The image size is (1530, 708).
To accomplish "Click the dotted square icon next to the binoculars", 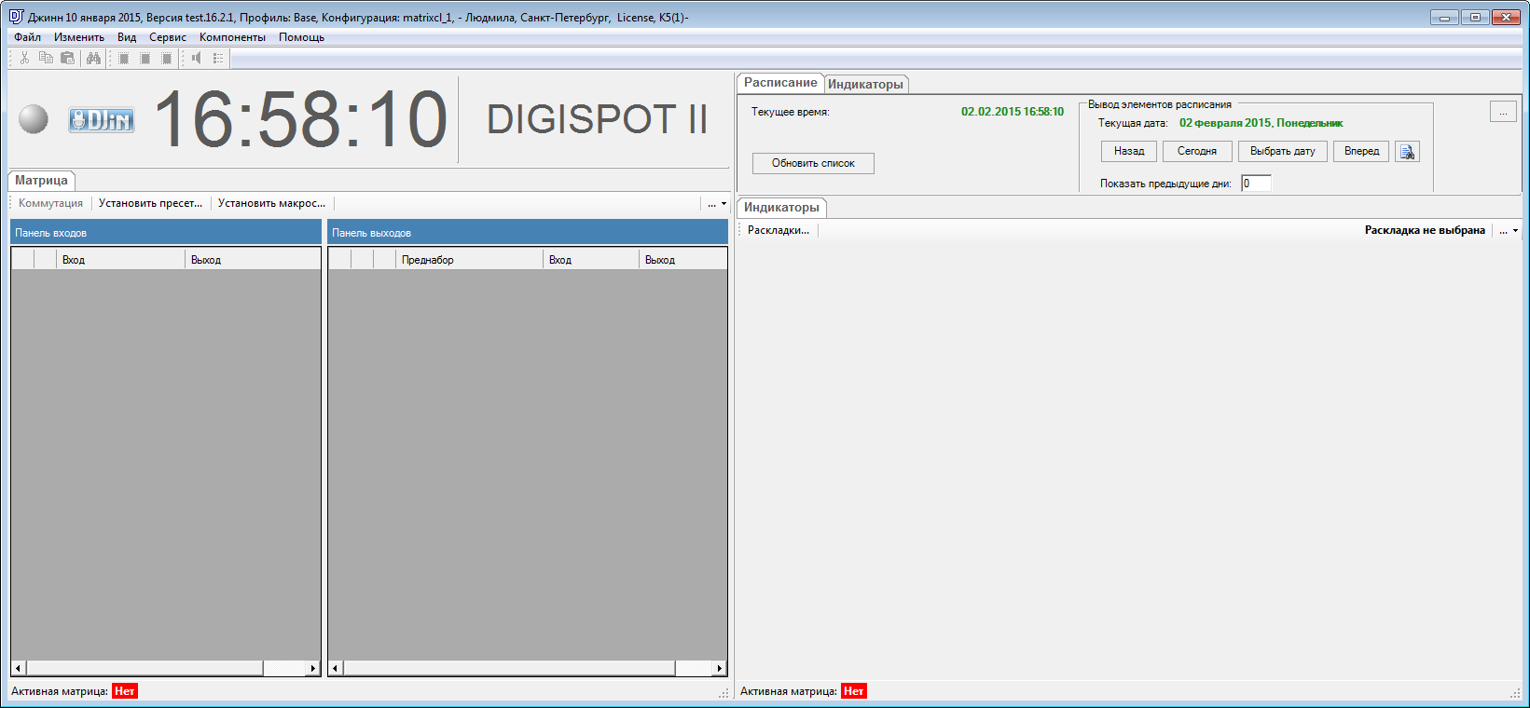I will click(x=124, y=58).
